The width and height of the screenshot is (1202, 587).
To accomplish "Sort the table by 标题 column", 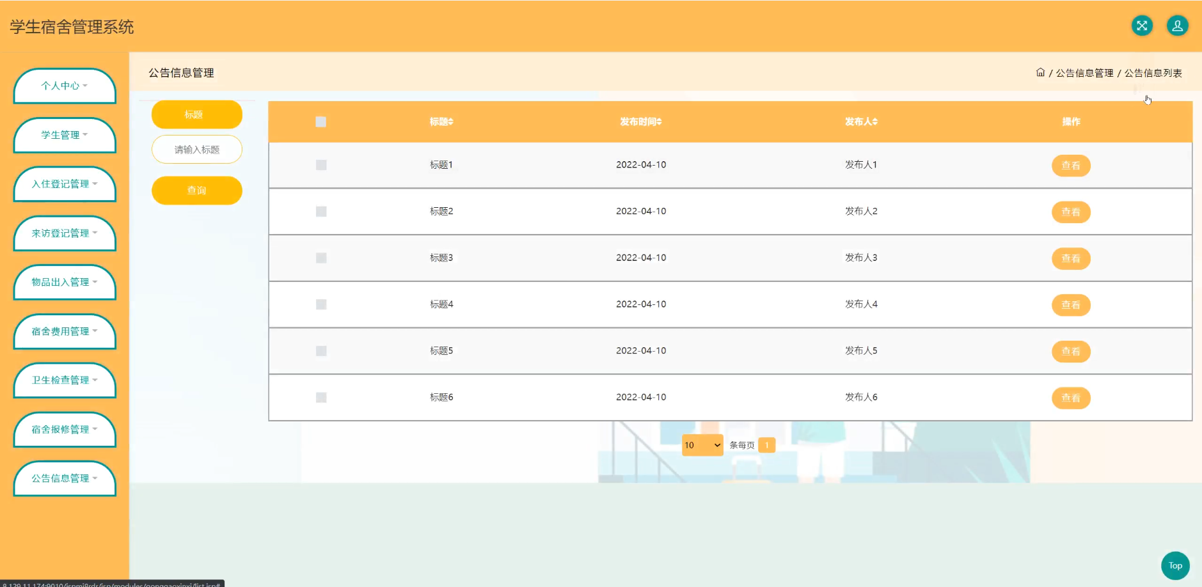I will click(x=441, y=121).
